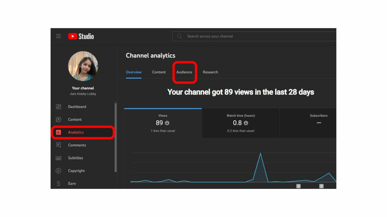
Task: Select the Views metric card
Action: click(163, 123)
